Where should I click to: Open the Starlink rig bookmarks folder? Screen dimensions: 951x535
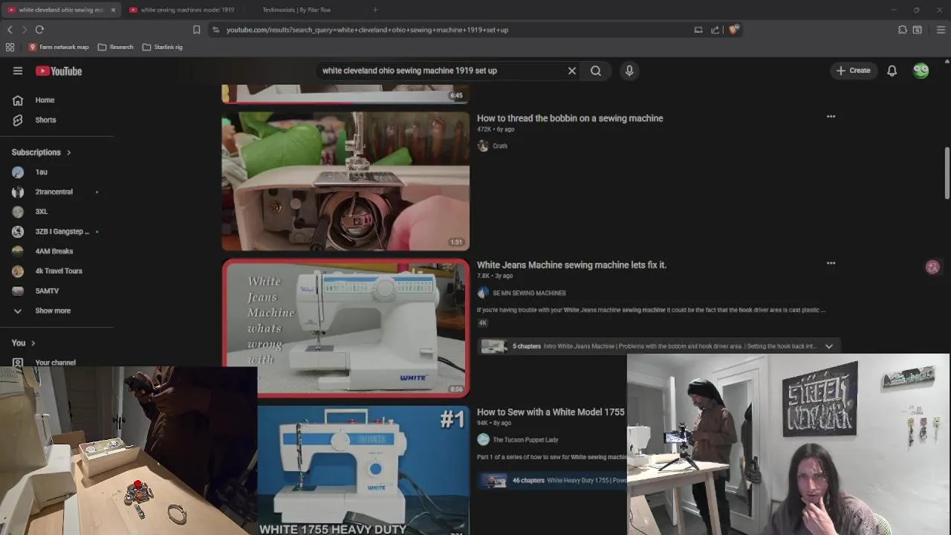click(x=162, y=47)
